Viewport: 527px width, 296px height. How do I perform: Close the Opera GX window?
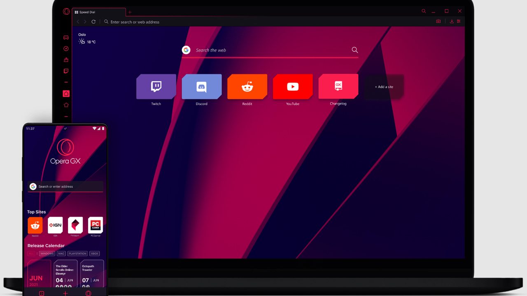[460, 11]
